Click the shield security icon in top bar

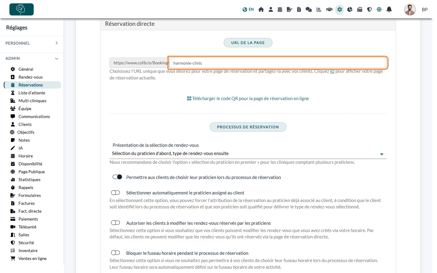tap(369, 9)
